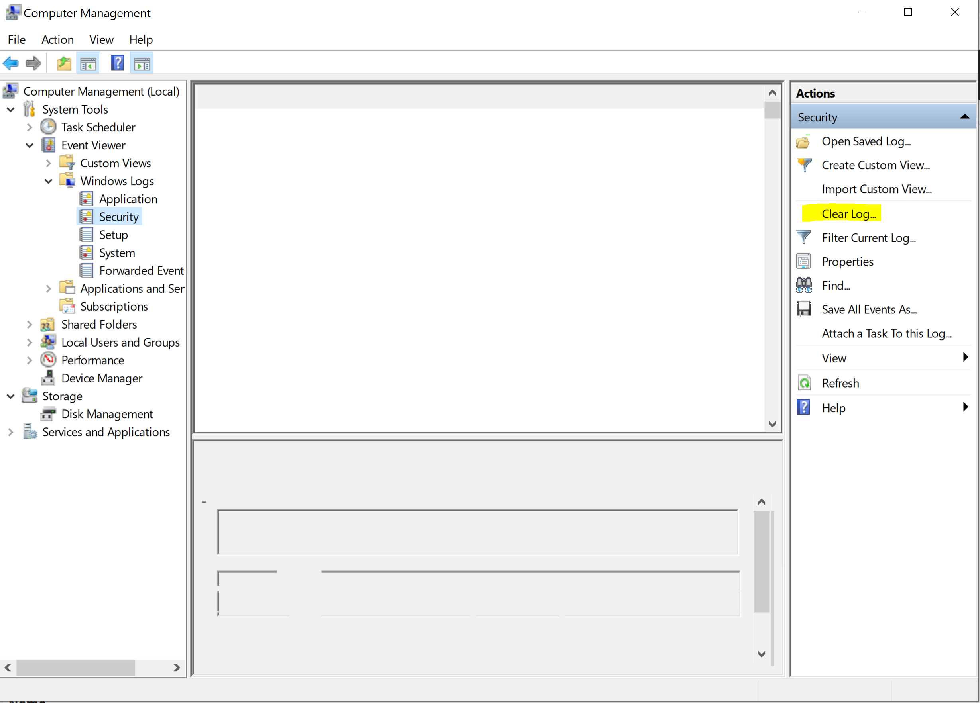Open Device Manager from the tree
This screenshot has height=703, width=980.
102,378
